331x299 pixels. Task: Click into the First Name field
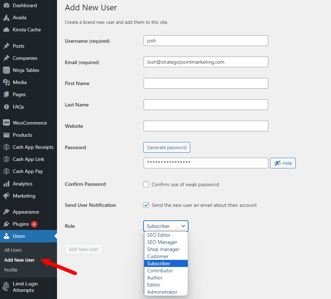pos(206,83)
